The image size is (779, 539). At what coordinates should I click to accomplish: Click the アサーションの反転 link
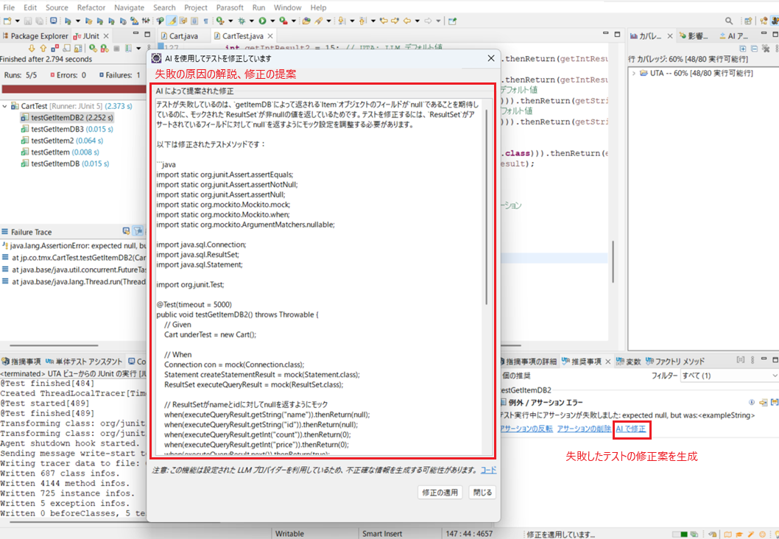point(526,429)
